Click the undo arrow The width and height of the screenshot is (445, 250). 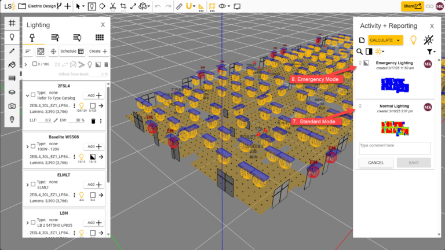[x=158, y=6]
